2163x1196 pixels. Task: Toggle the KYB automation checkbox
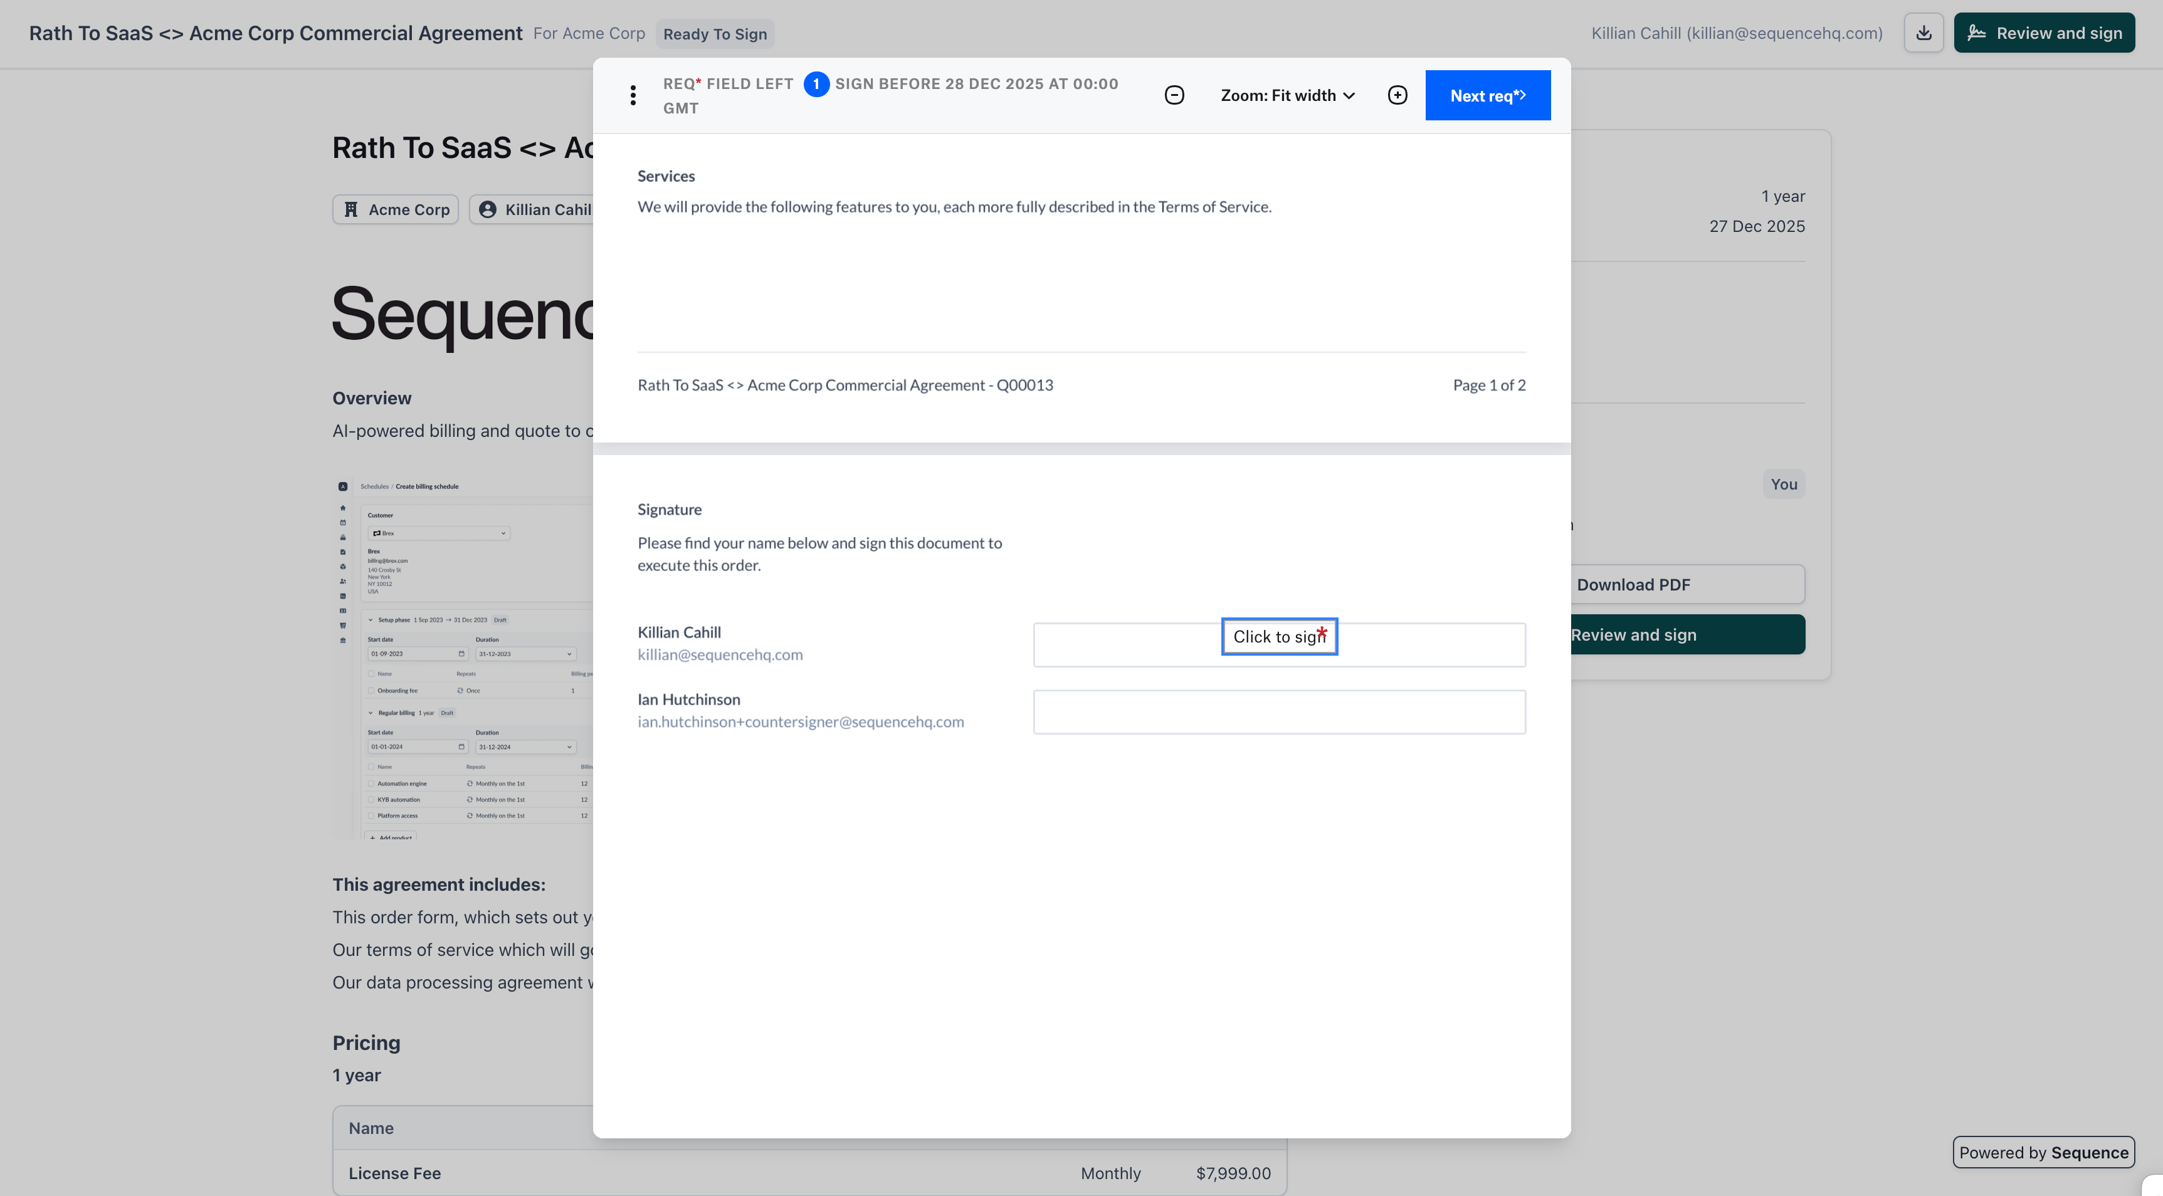coord(371,799)
